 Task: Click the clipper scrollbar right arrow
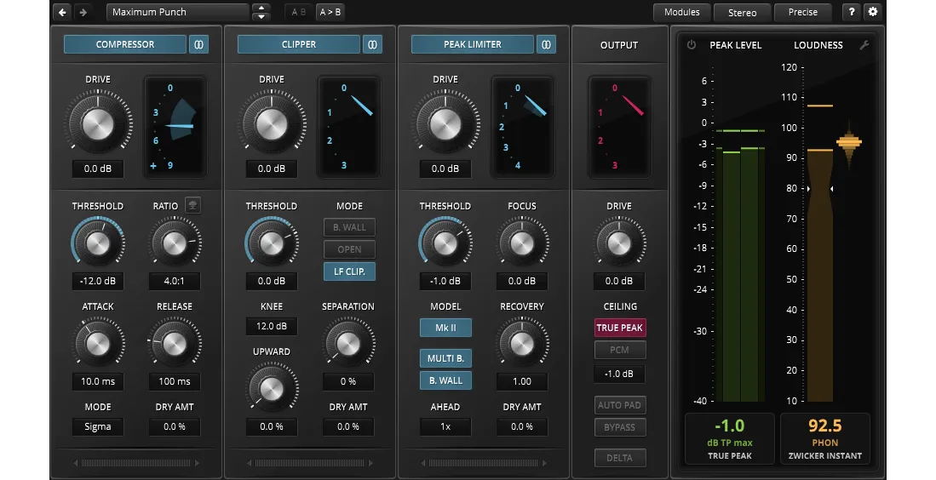370,463
